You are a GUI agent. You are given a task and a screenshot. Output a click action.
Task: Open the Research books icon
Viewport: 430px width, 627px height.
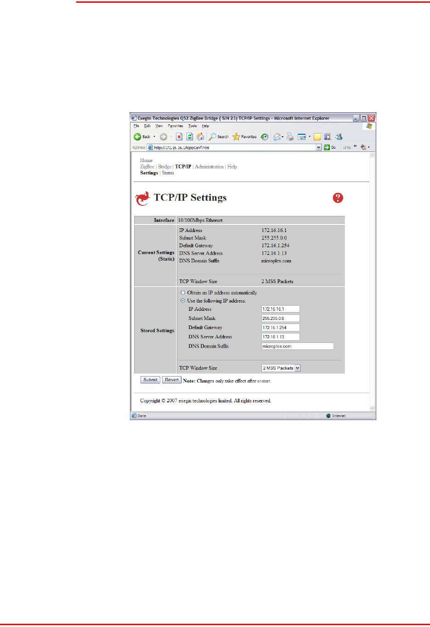[328, 137]
